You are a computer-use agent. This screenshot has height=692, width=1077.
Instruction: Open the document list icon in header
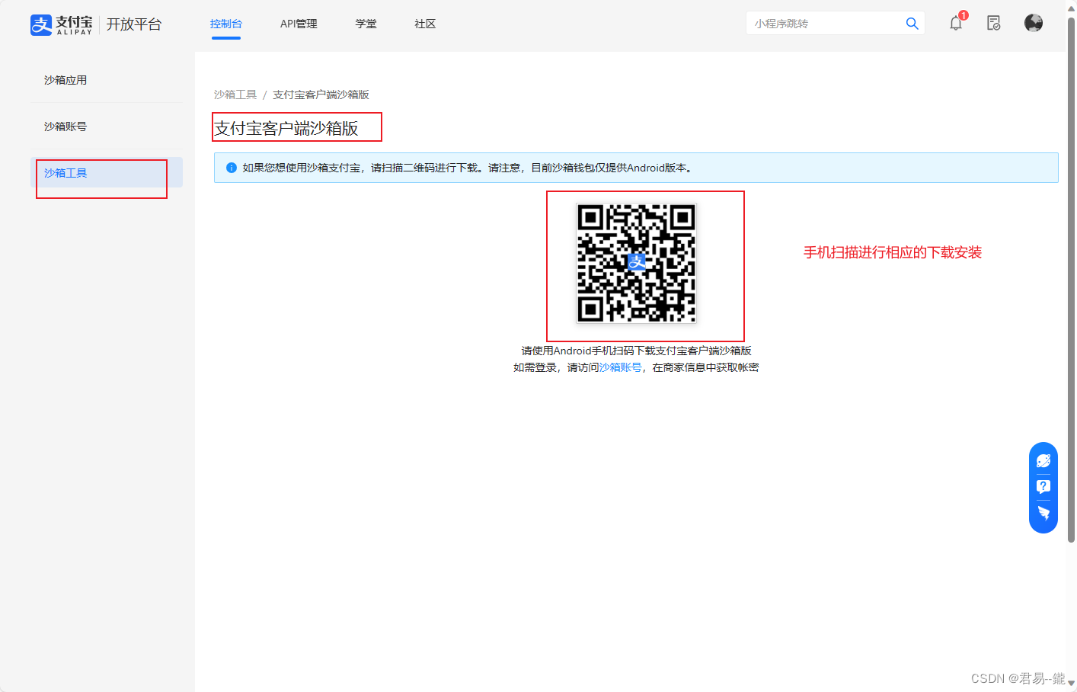pos(994,24)
